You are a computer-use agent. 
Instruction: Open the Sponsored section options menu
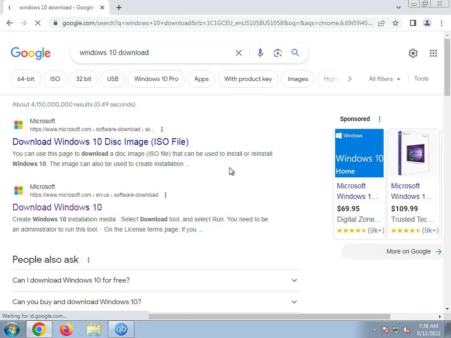tap(379, 119)
